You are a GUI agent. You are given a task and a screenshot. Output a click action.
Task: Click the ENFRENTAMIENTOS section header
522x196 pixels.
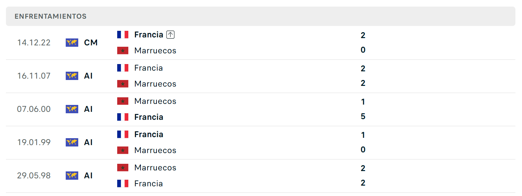[x=50, y=16]
